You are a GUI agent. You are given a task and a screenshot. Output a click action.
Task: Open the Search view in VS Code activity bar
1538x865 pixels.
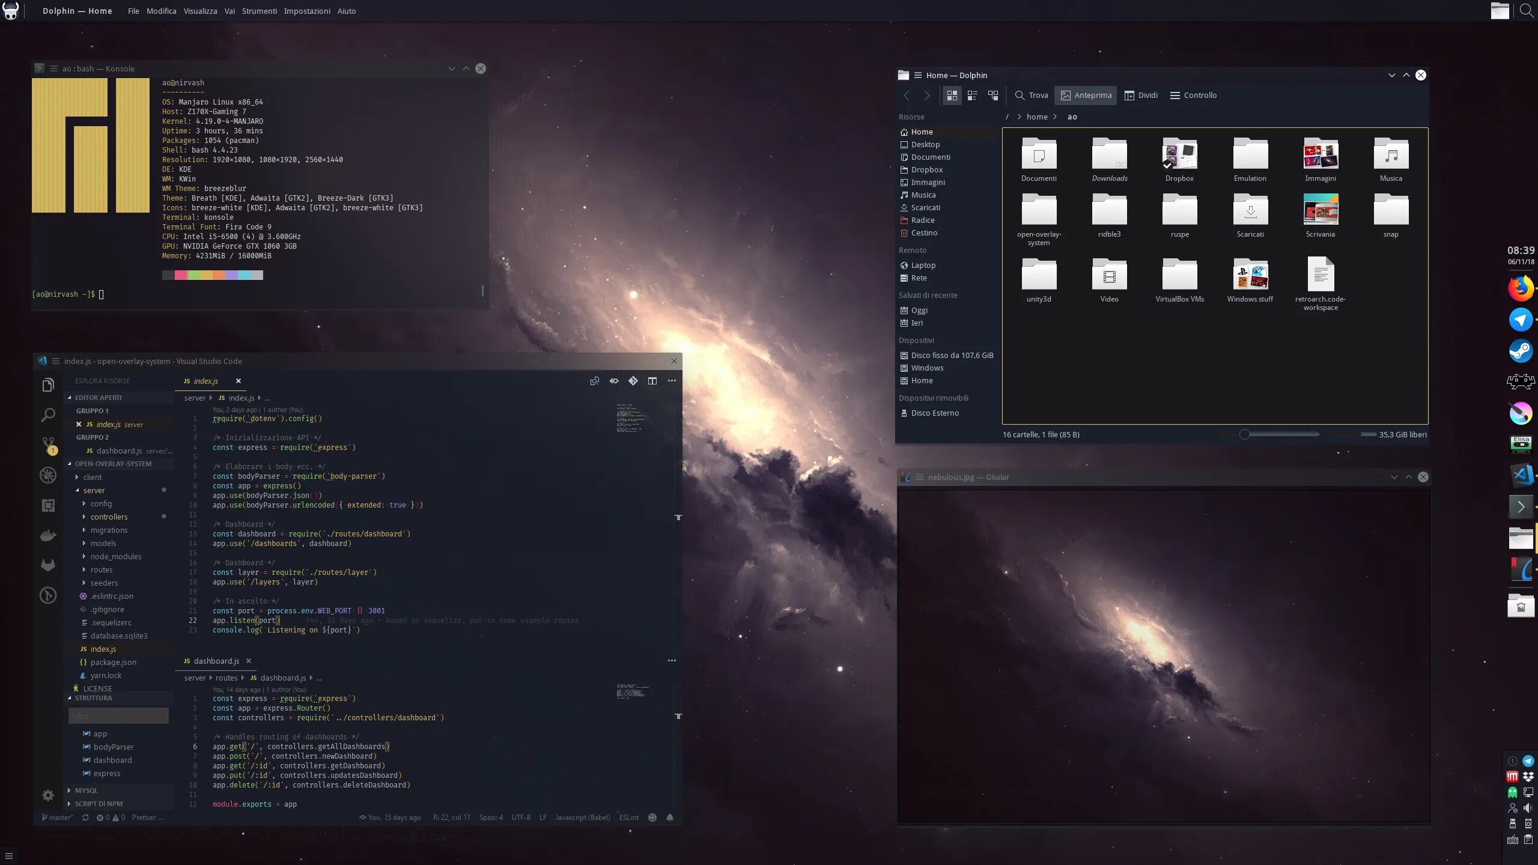48,414
